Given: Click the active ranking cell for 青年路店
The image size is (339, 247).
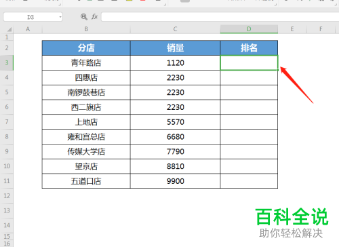Looking at the screenshot, I should [x=249, y=62].
